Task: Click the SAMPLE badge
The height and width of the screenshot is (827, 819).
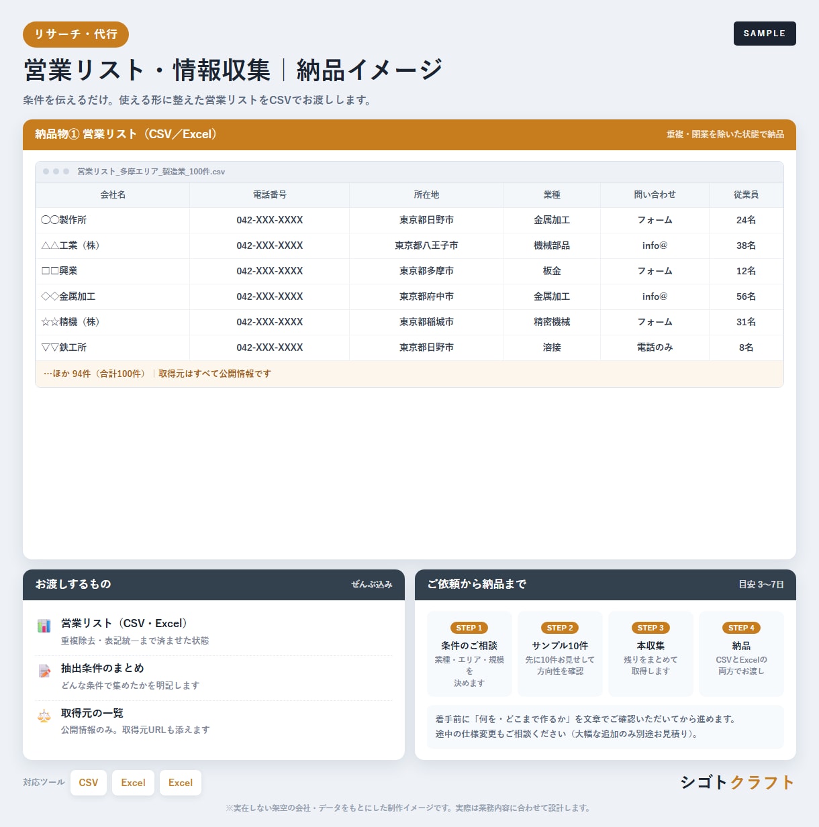Action: [765, 34]
